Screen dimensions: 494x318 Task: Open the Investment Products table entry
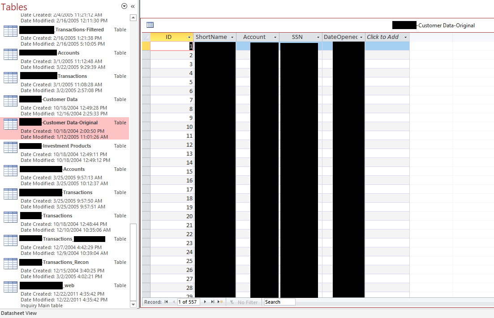click(64, 152)
